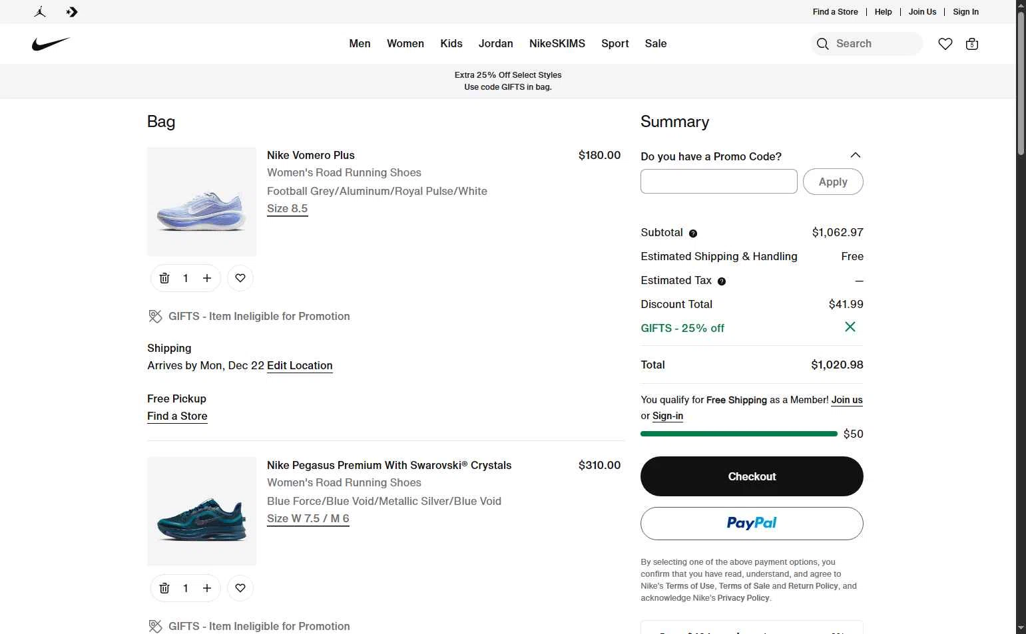Click promo tag icon under Pegasus Premium

pyautogui.click(x=155, y=627)
